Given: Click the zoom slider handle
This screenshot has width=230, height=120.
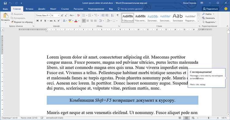Looking at the screenshot, I should (x=209, y=118).
